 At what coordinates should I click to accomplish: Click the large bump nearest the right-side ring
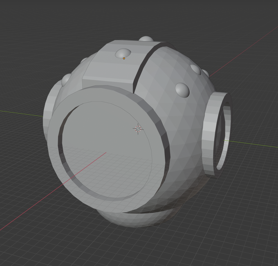(182, 90)
